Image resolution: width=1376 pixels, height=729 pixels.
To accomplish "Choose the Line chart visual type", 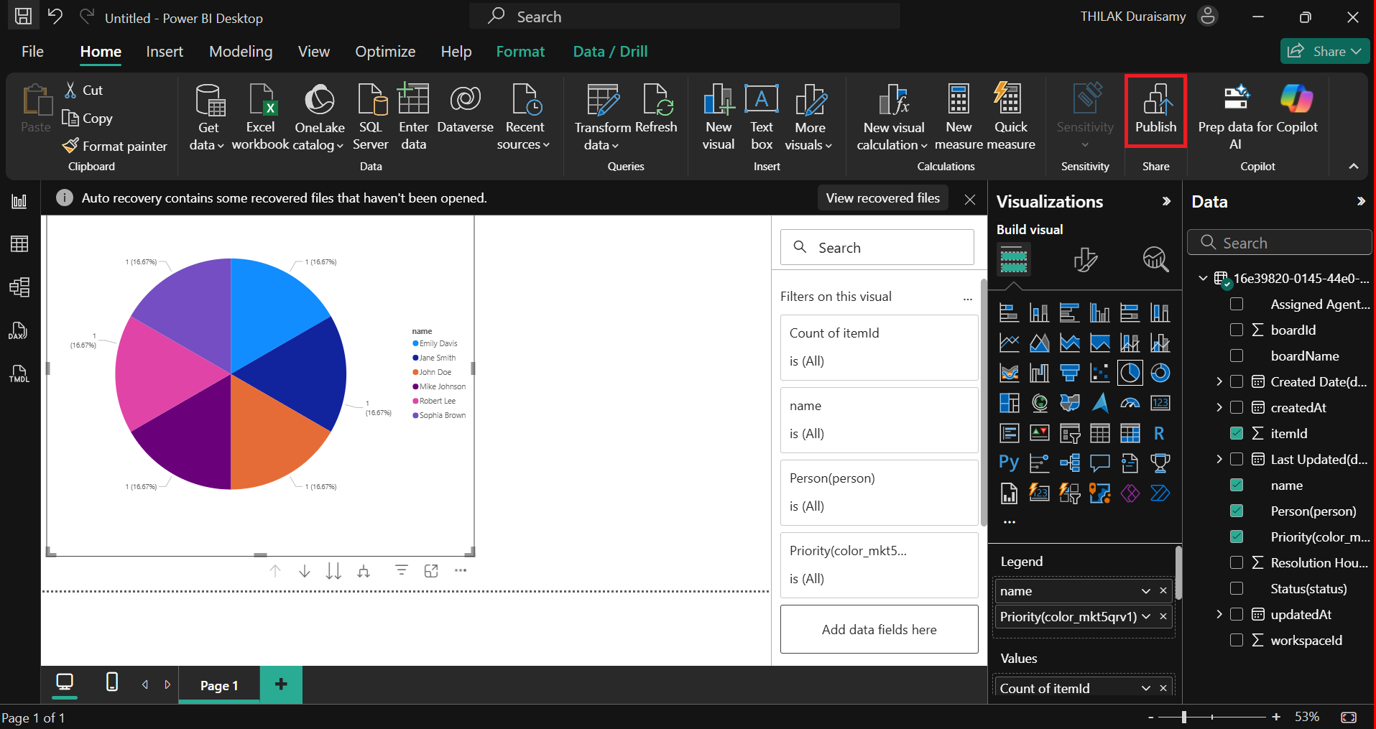I will [x=1010, y=343].
